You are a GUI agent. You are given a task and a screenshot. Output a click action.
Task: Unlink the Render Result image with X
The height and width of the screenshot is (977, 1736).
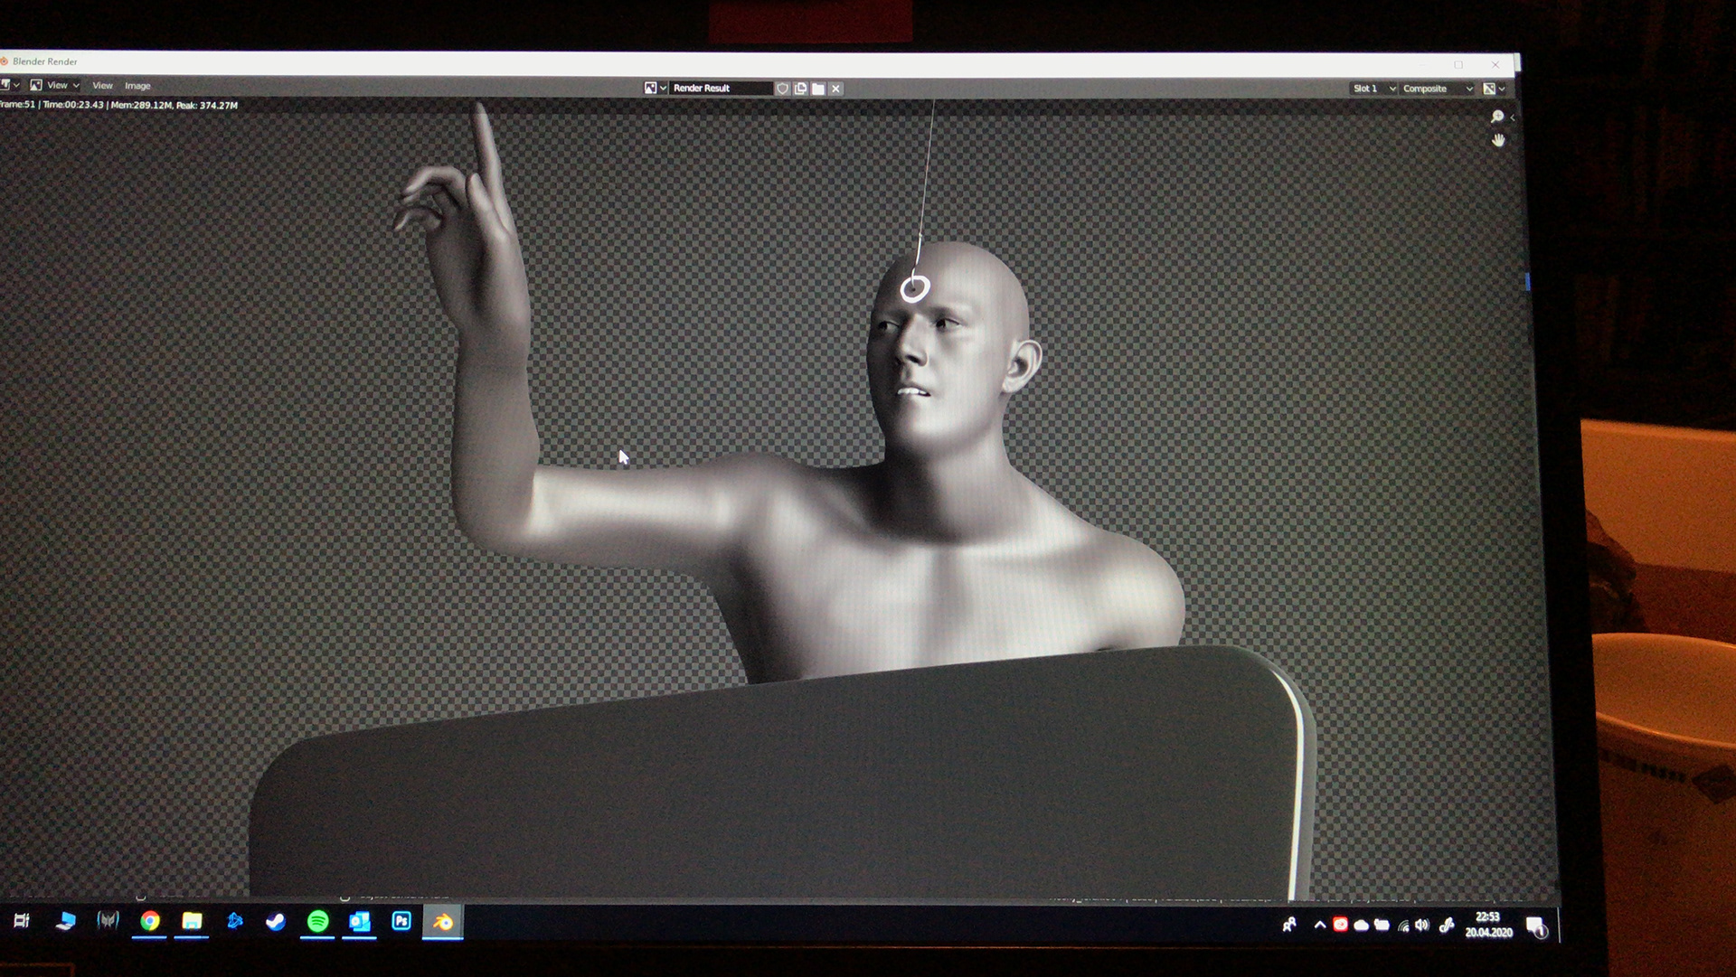836,89
